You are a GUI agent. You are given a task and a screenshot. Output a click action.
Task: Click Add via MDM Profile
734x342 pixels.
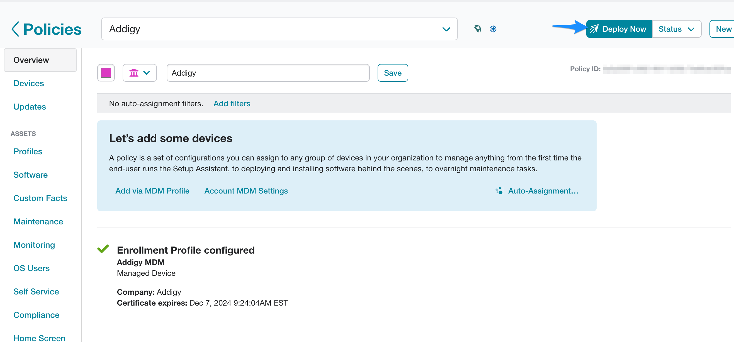(x=152, y=191)
